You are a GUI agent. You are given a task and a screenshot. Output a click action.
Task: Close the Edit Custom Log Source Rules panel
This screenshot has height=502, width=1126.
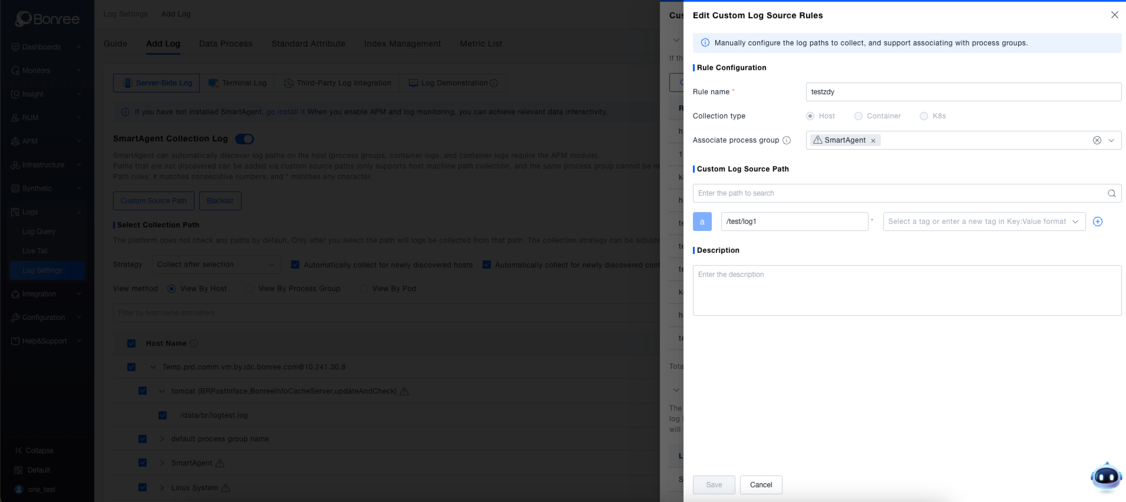click(x=1114, y=15)
